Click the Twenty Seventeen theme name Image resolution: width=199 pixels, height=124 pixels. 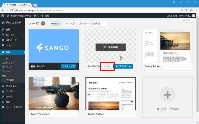[40, 114]
